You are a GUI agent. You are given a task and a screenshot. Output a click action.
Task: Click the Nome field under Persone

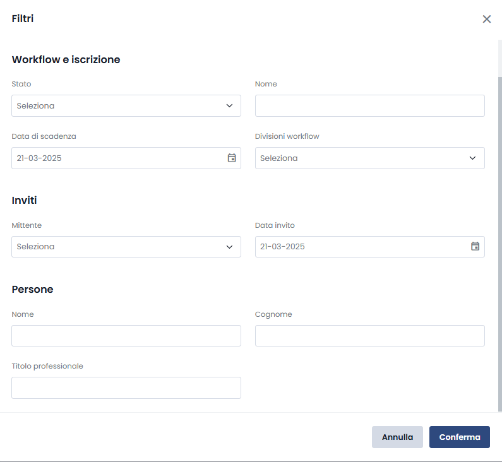(x=126, y=336)
